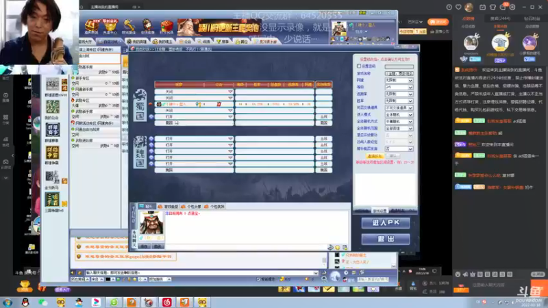Toggle blue circle icon beside third 魏国 slot
Viewport: 548px width, 308px height.
(x=151, y=151)
